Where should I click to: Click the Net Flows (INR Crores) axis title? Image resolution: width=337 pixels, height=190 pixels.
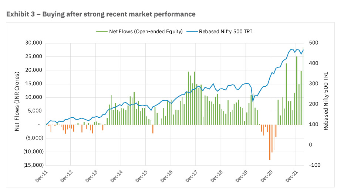pyautogui.click(x=17, y=101)
